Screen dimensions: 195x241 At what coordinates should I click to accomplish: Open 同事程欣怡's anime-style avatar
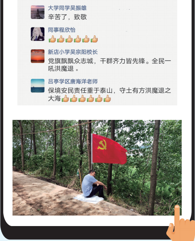(x=38, y=34)
